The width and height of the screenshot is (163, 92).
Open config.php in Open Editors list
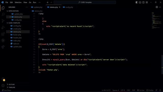pyautogui.click(x=18, y=20)
